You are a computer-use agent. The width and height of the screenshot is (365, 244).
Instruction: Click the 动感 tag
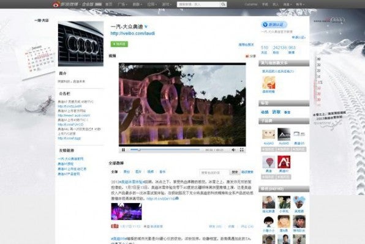265,112
